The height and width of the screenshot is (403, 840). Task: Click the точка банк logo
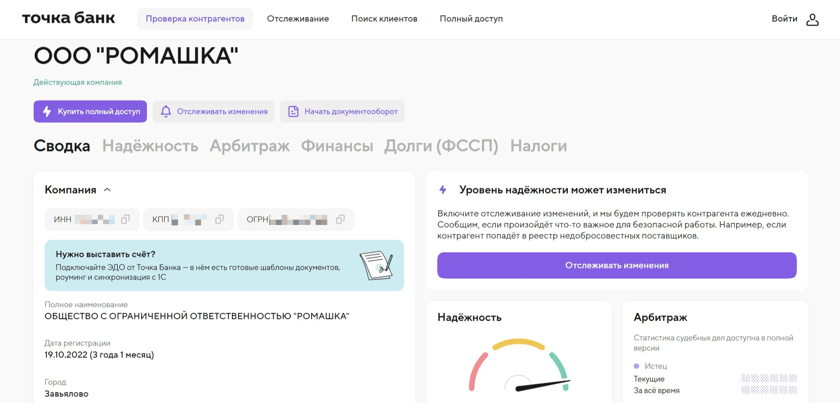point(68,18)
